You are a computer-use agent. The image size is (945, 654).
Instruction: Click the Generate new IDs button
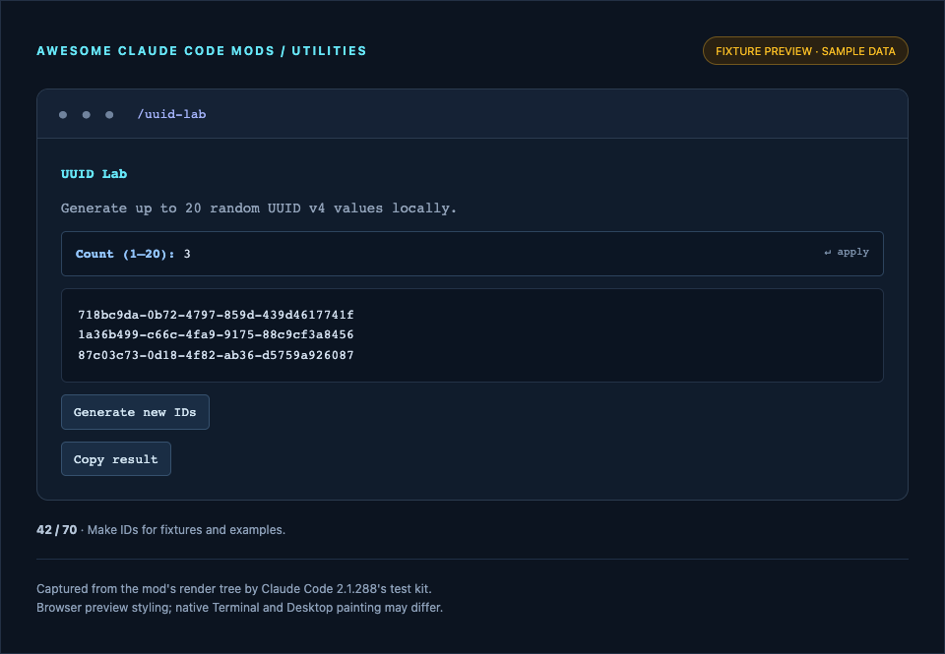[135, 412]
